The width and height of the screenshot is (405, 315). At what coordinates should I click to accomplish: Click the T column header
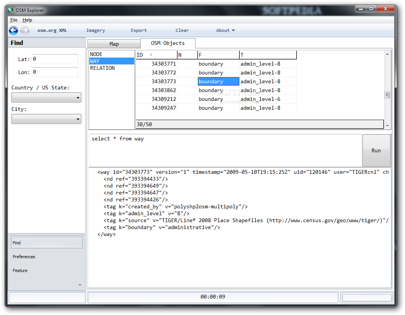coord(268,55)
